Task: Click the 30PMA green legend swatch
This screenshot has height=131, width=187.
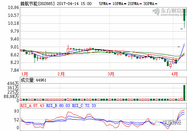Action: tap(156, 4)
